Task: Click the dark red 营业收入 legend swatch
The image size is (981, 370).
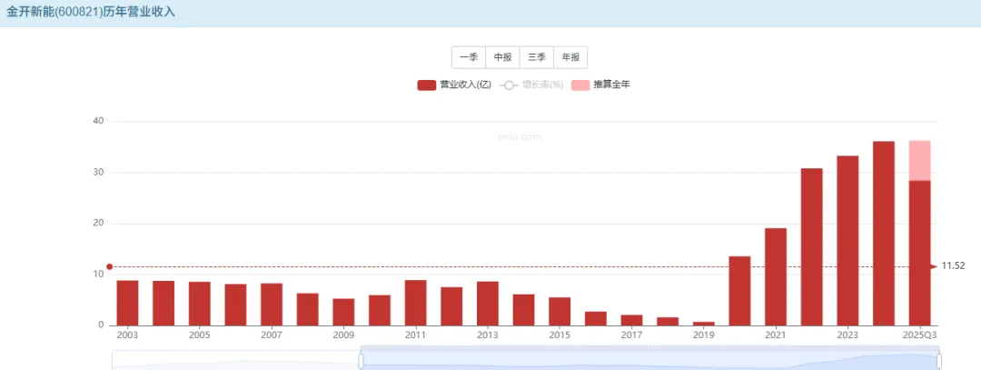Action: [x=426, y=85]
